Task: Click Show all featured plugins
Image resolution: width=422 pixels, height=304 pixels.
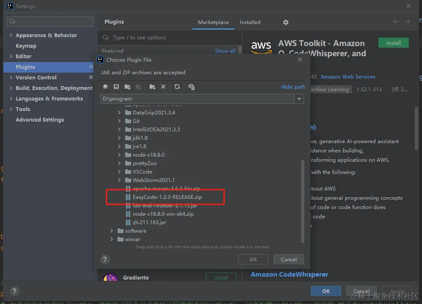Action: (225, 51)
